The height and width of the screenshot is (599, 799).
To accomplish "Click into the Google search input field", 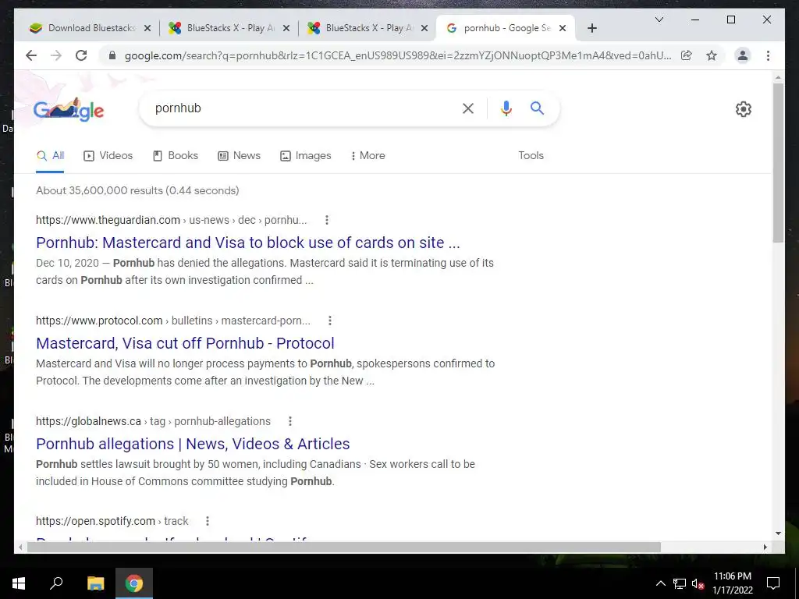I will [304, 108].
